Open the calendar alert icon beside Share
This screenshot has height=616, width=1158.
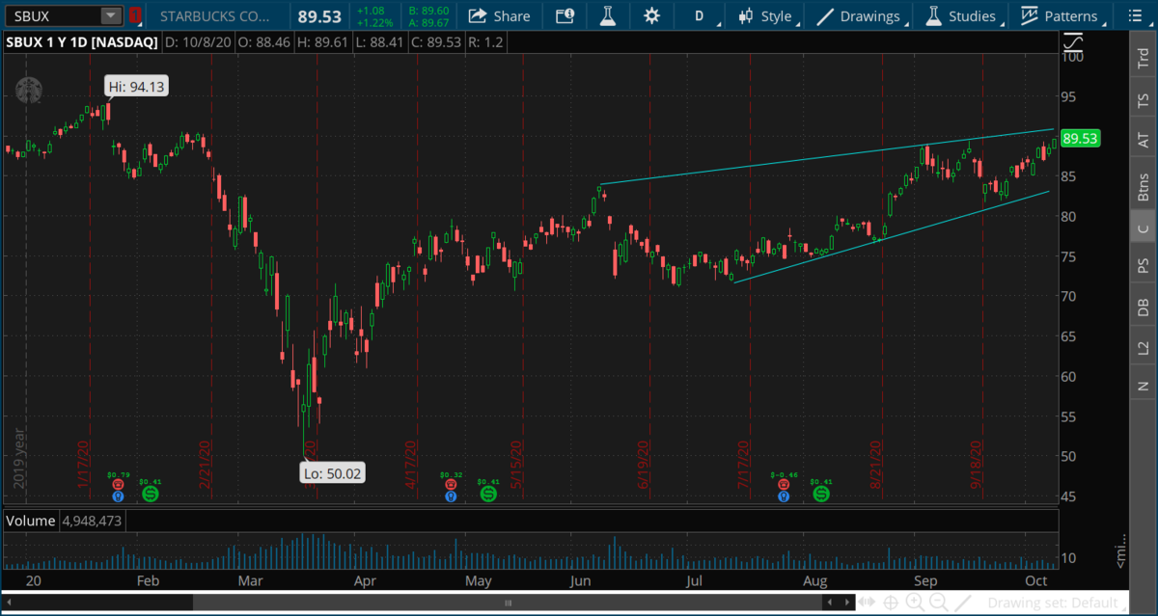(x=565, y=15)
